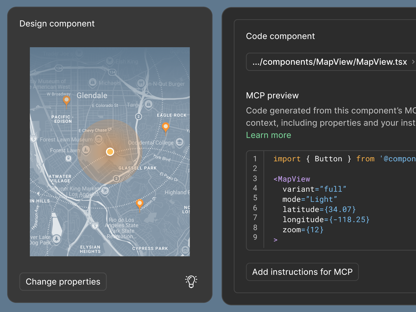Click the center location dot on the map
Image resolution: width=416 pixels, height=312 pixels.
pyautogui.click(x=110, y=152)
